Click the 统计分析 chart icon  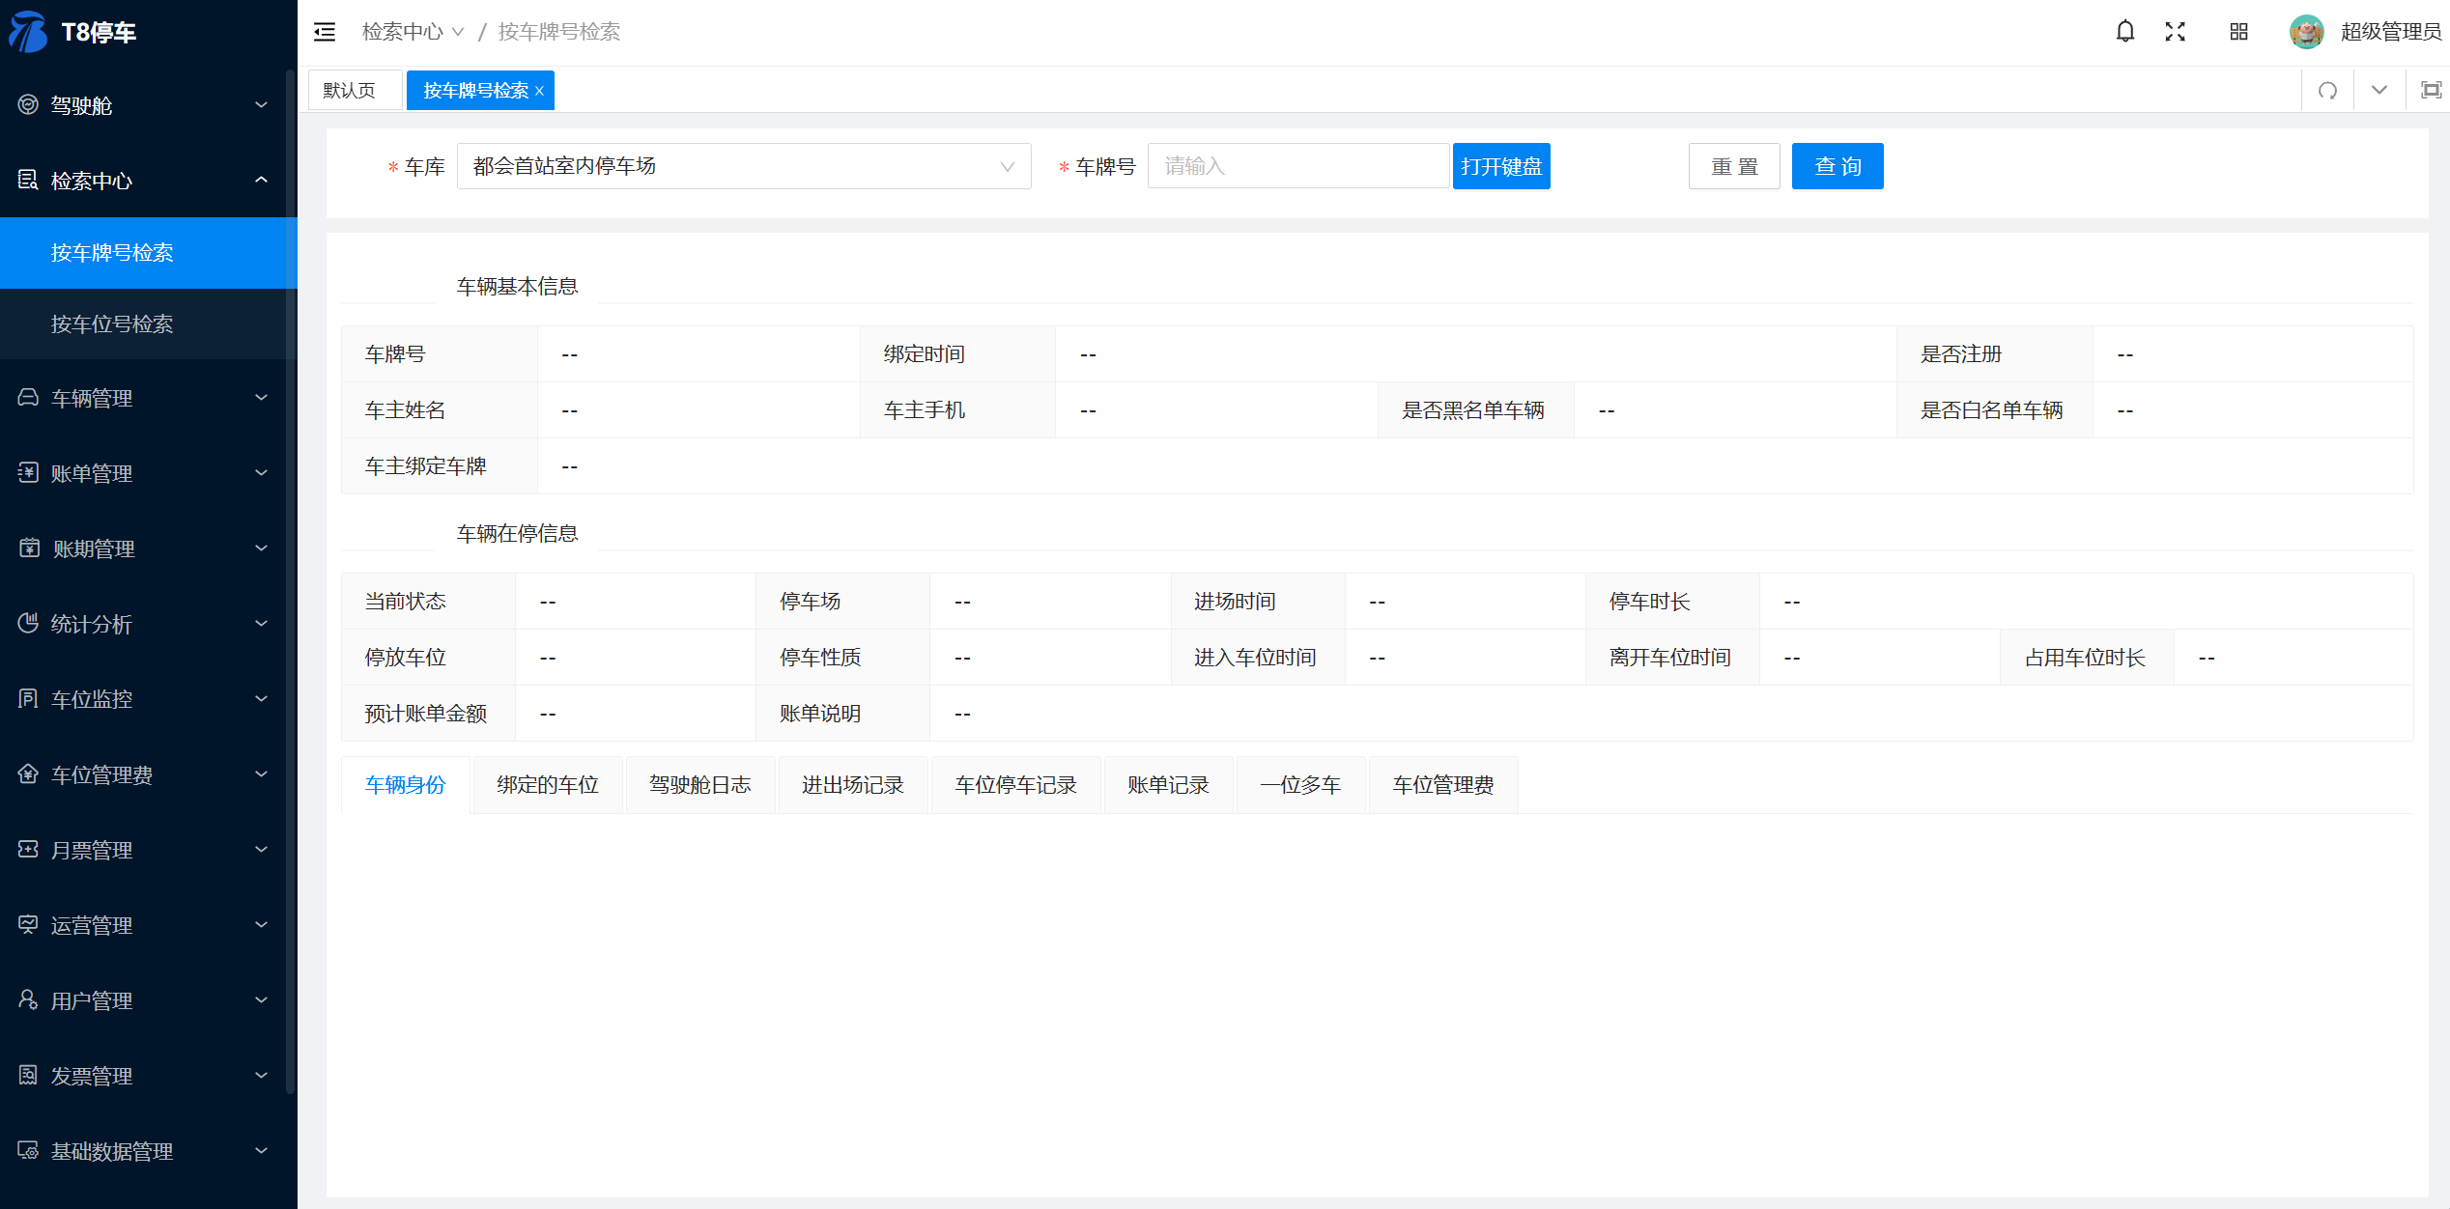[28, 623]
